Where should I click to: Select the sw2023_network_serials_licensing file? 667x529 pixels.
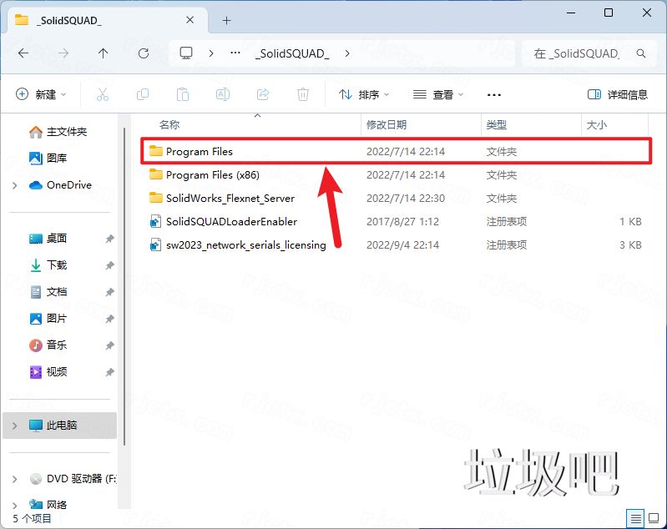pos(396,245)
